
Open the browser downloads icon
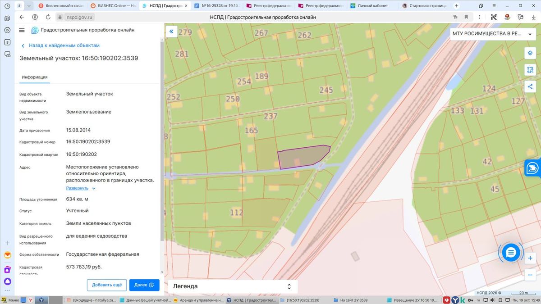pyautogui.click(x=533, y=17)
